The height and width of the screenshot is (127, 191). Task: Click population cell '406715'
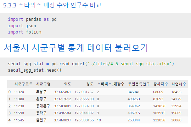coord(134,113)
